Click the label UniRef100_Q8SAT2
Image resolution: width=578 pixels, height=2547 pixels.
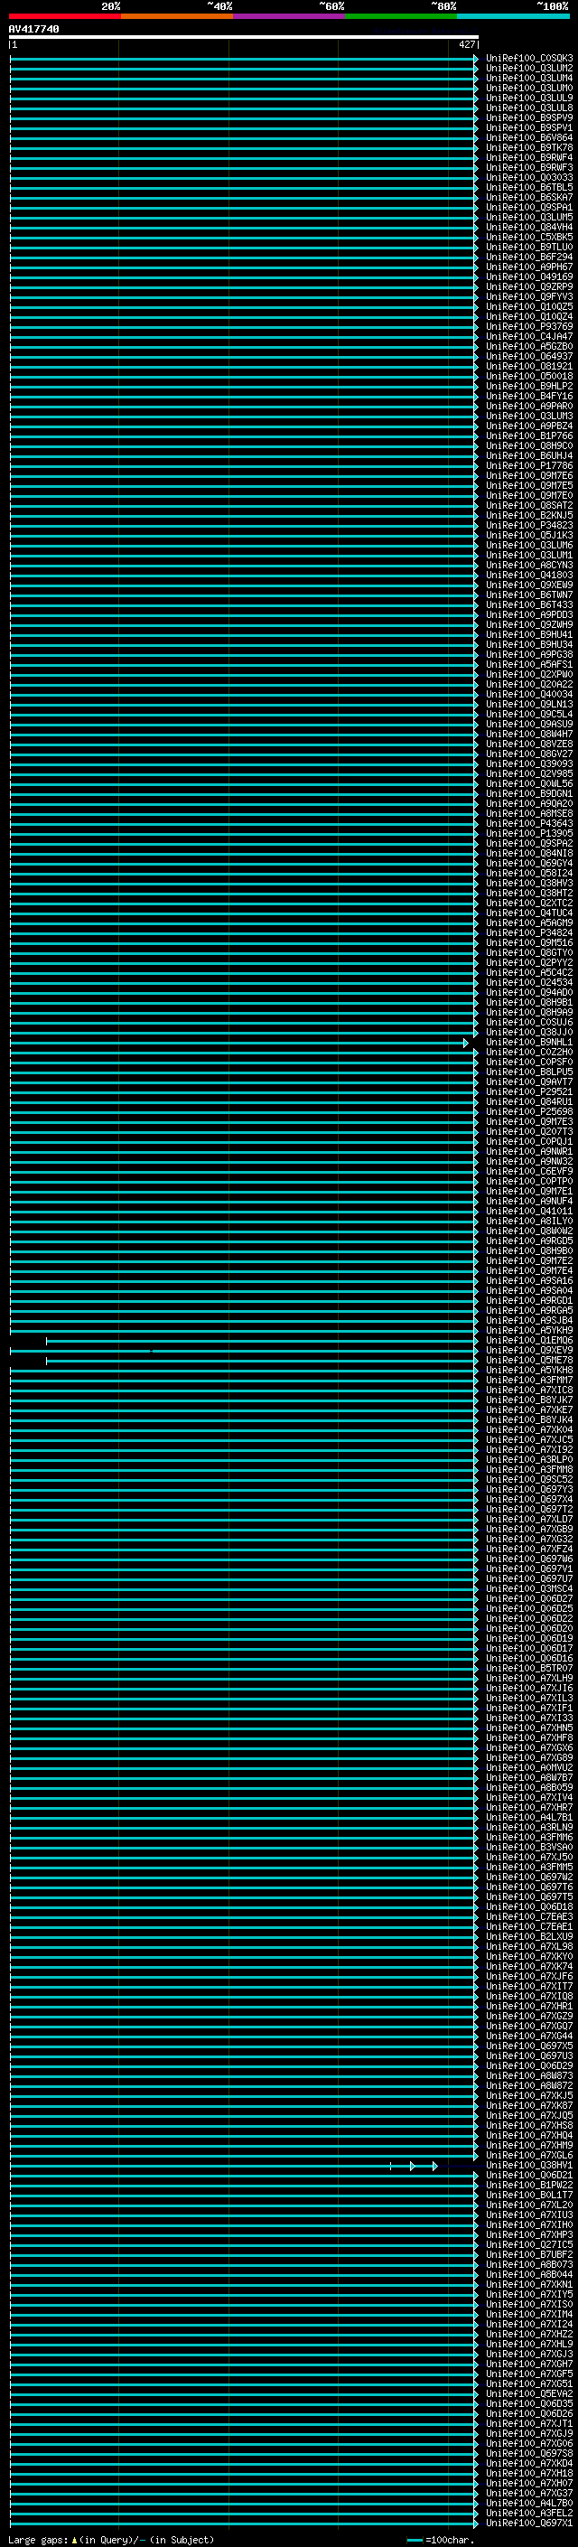point(529,505)
